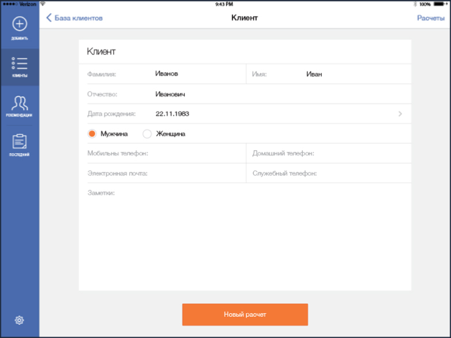The image size is (451, 338).
Task: Tap the battery indicator in status bar
Action: [x=440, y=4]
